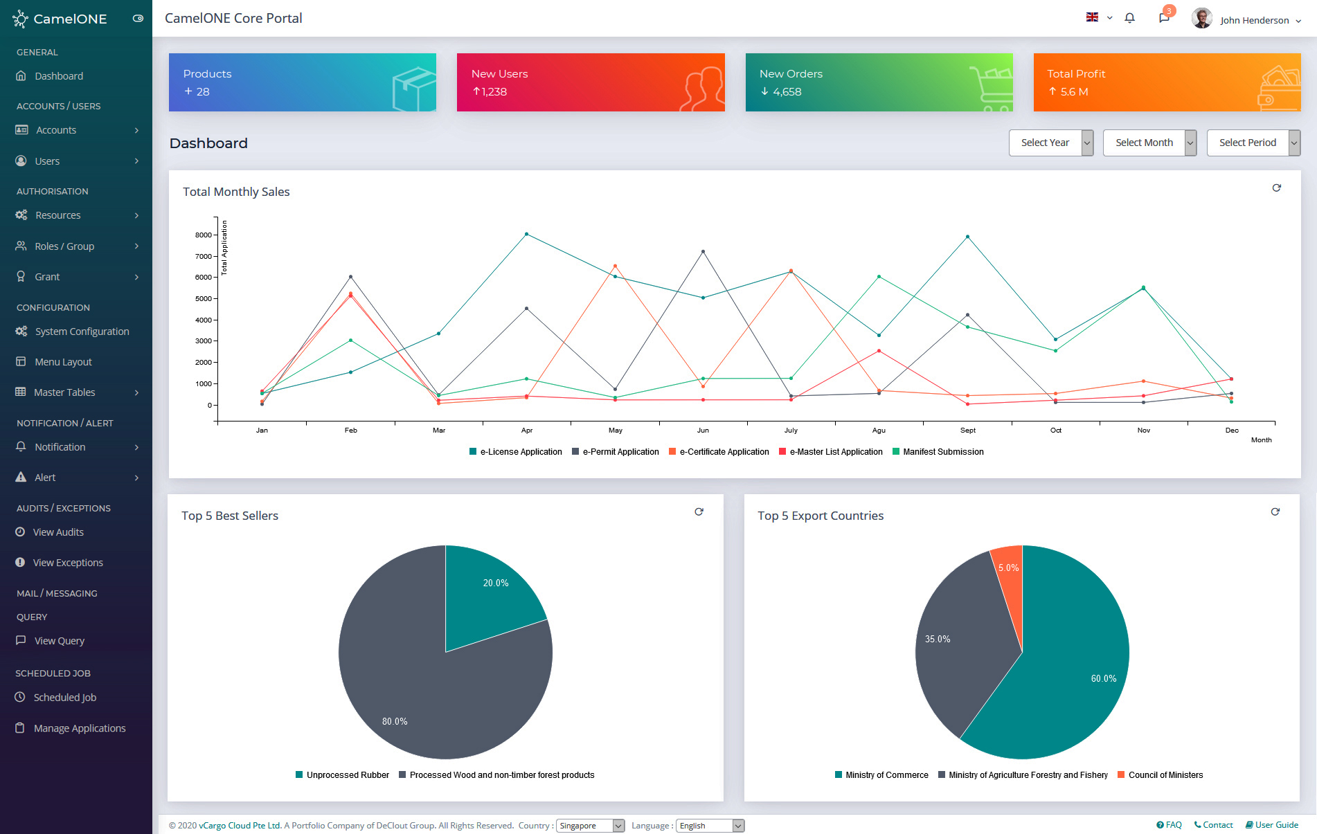Image resolution: width=1317 pixels, height=834 pixels.
Task: Click the New Orders summary card
Action: 878,82
